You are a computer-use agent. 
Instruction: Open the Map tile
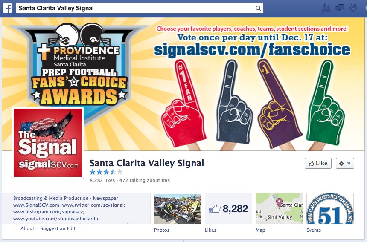tap(279, 208)
